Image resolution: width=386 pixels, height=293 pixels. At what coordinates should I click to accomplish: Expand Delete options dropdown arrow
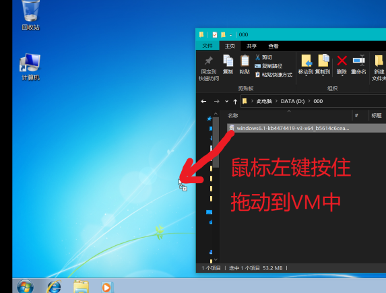click(x=342, y=75)
